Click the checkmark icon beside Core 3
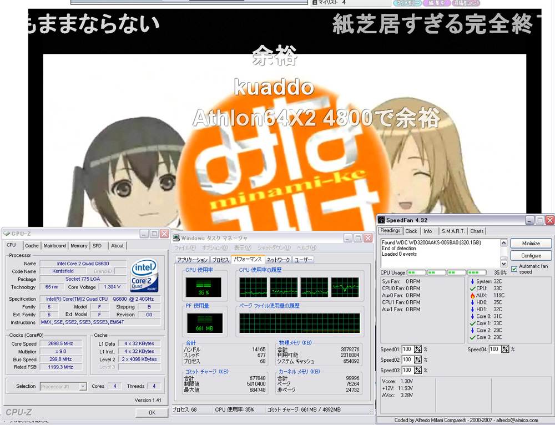Screen dimensions: 555x425 coord(472,337)
